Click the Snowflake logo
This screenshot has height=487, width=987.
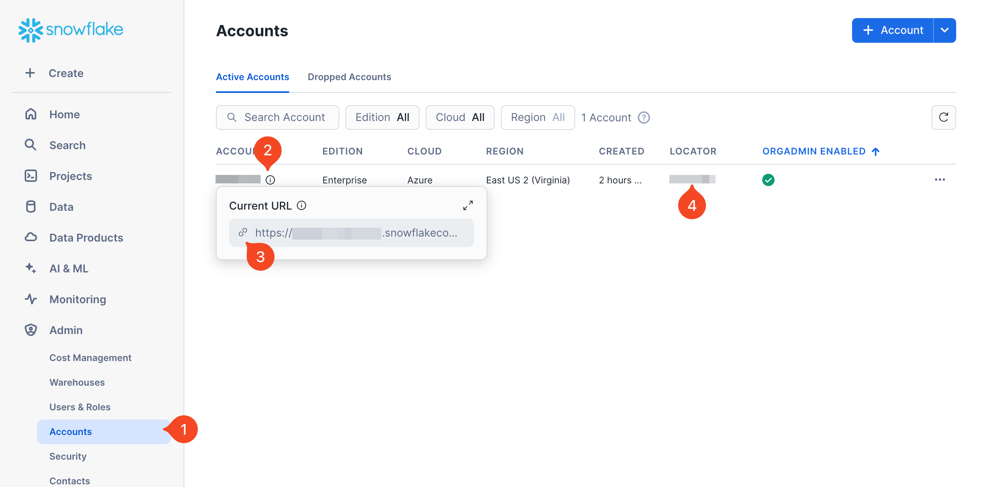coord(71,30)
